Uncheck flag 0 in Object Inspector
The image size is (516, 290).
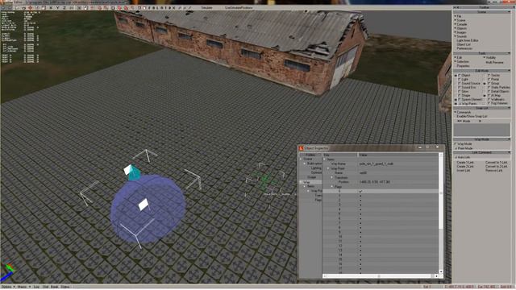(x=360, y=191)
